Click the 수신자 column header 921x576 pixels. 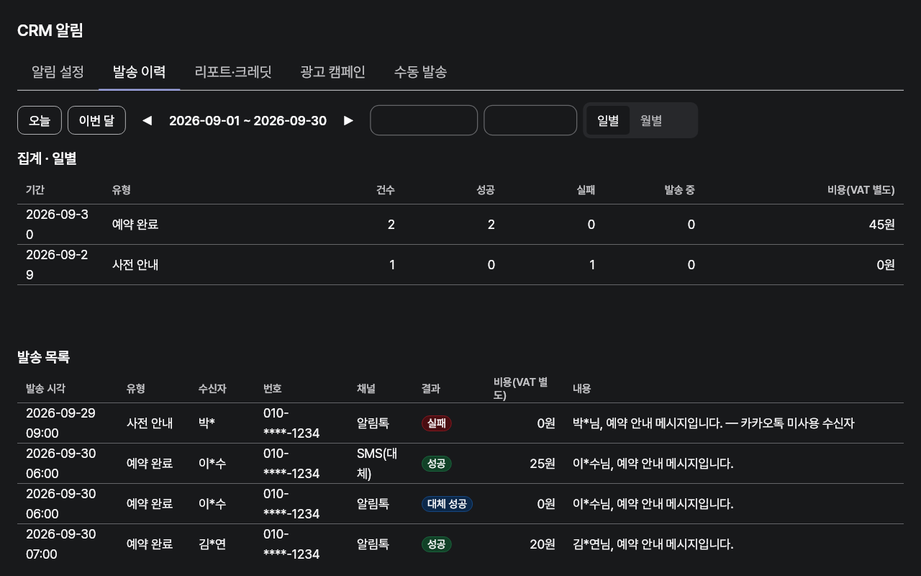click(212, 389)
